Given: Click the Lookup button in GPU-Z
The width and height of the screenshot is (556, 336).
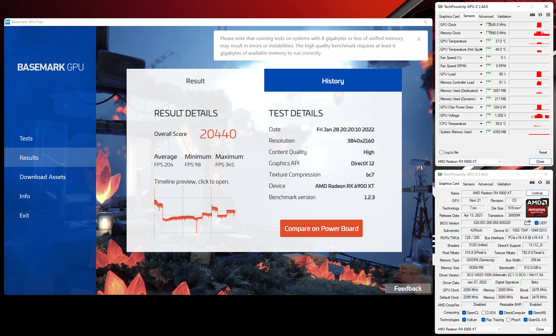Looking at the screenshot, I should [537, 193].
